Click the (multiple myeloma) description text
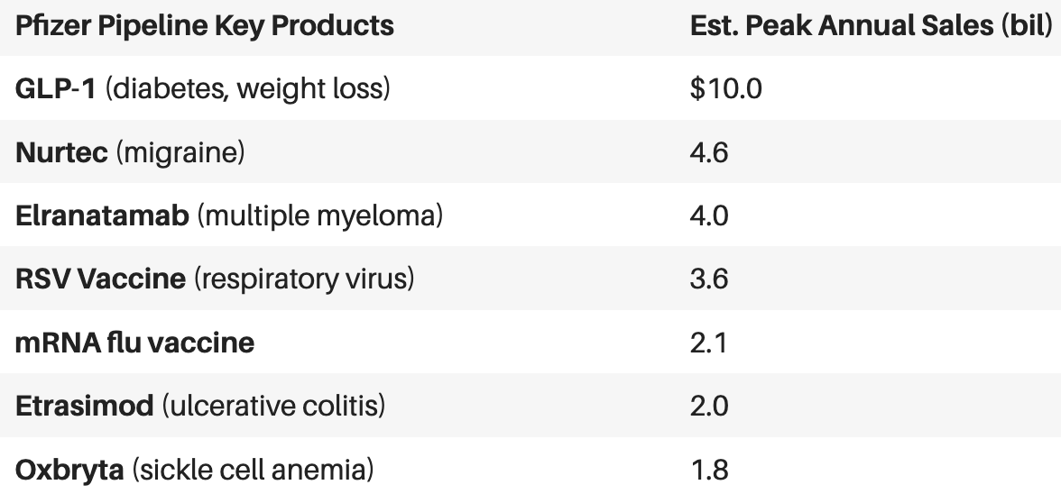This screenshot has height=494, width=1061. click(320, 216)
